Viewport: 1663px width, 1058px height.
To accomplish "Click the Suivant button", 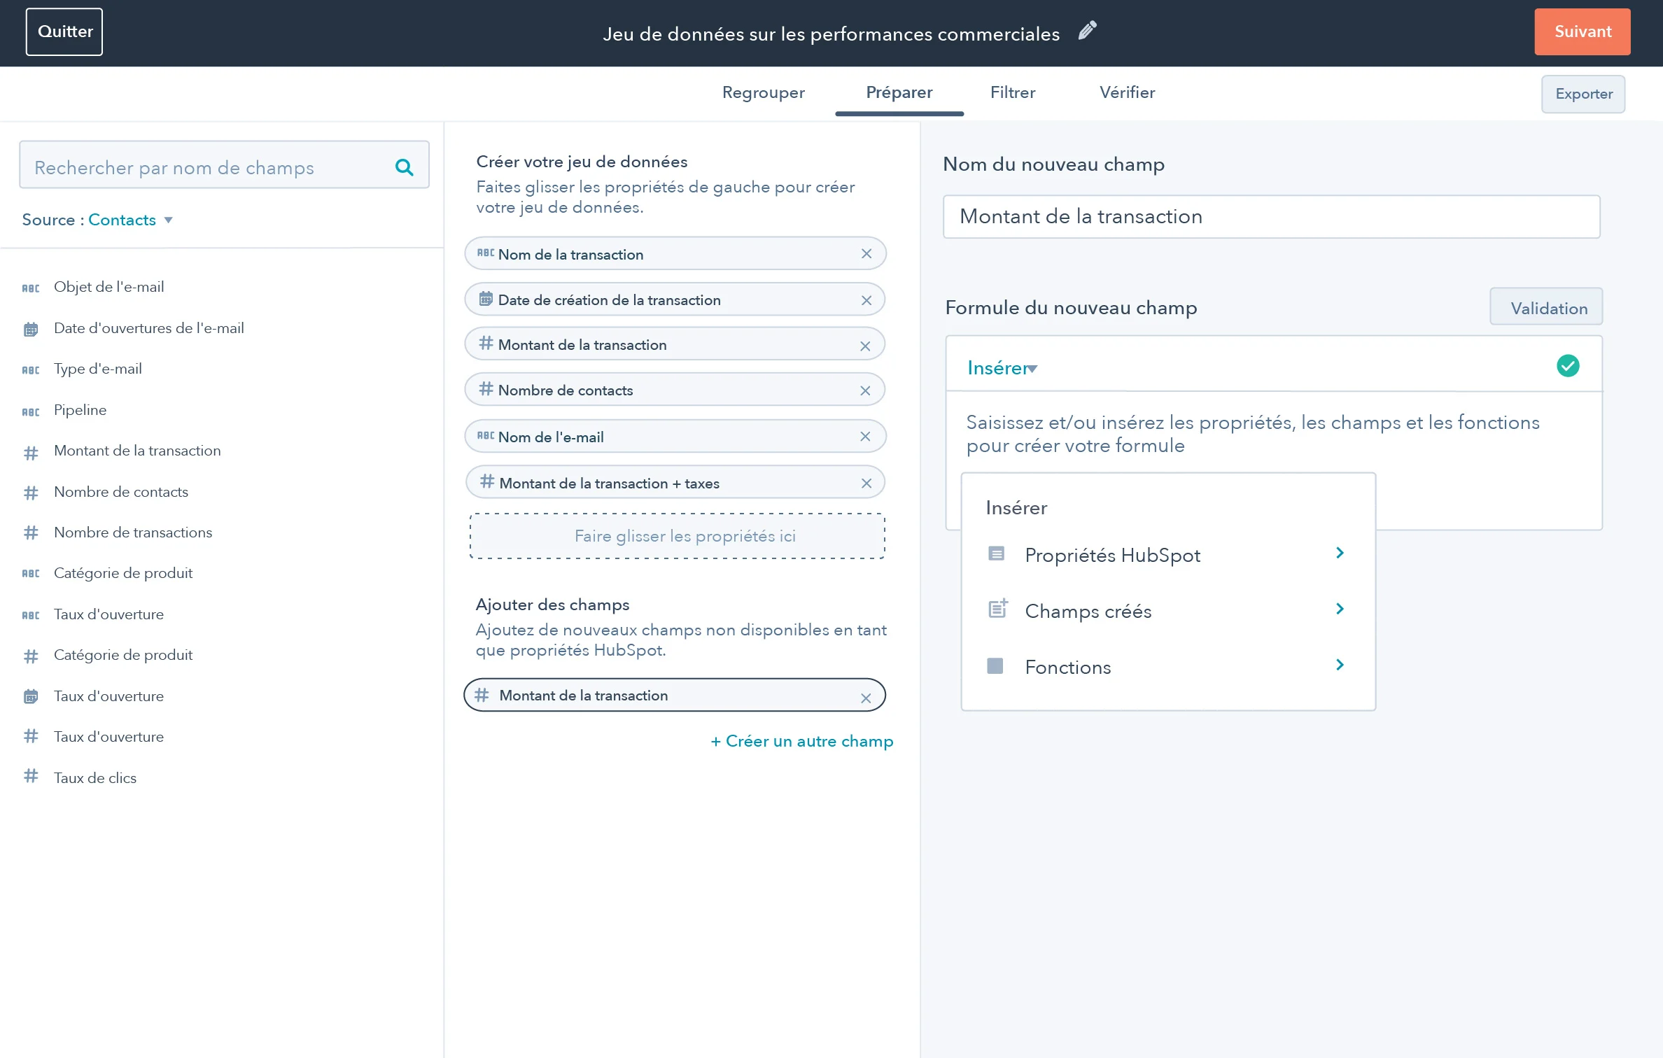I will click(x=1582, y=31).
